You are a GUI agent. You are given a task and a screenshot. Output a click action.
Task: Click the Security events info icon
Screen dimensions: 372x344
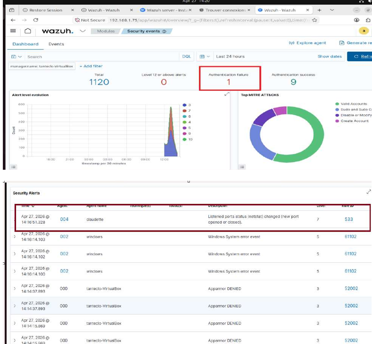(164, 31)
